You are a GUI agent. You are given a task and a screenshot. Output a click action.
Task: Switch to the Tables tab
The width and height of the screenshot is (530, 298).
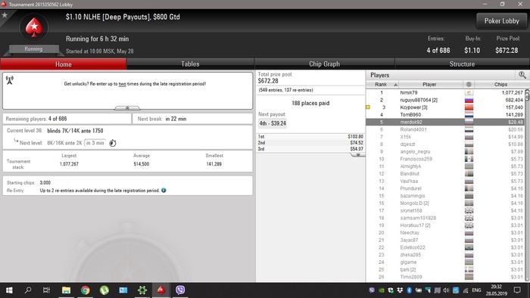(x=190, y=64)
